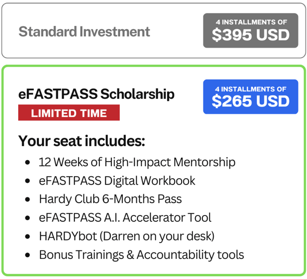
Task: Click '4 INSTALLMENTS OF' text in blue button
Action: (x=251, y=89)
